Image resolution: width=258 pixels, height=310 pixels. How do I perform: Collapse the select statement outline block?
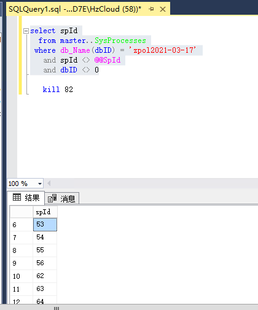(26, 31)
